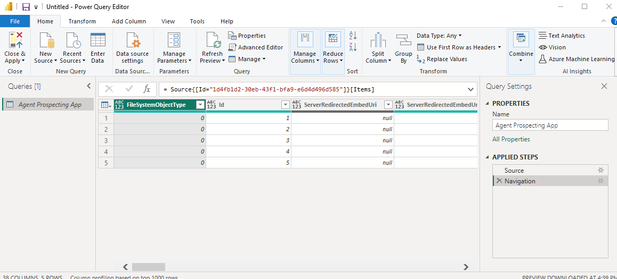This screenshot has height=279, width=617.
Task: Click the Reduce Rows icon
Action: coord(333,38)
